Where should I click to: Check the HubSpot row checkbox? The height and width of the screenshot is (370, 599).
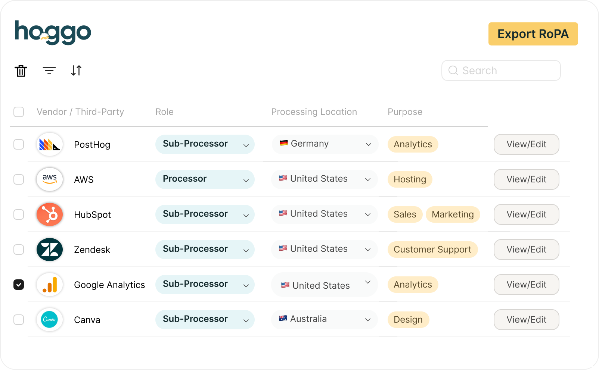pyautogui.click(x=19, y=214)
